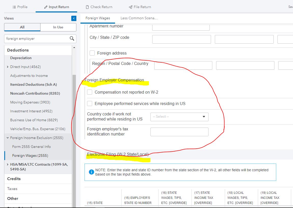The height and width of the screenshot is (208, 293).
Task: Collapse the Views panel using the blue arrow
Action: 74,18
